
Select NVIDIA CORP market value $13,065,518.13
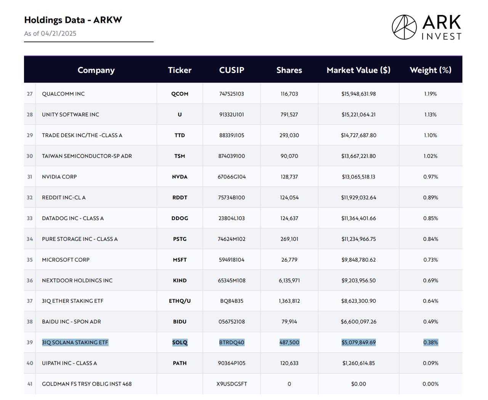pyautogui.click(x=358, y=177)
